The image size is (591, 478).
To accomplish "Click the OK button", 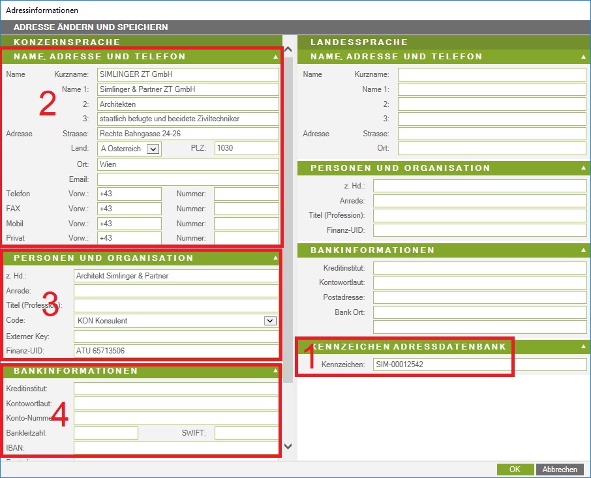I will [515, 470].
